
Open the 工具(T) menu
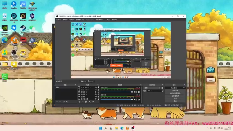pyautogui.click(x=107, y=20)
